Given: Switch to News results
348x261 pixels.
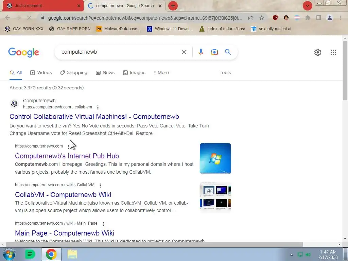Looking at the screenshot, I should [105, 73].
